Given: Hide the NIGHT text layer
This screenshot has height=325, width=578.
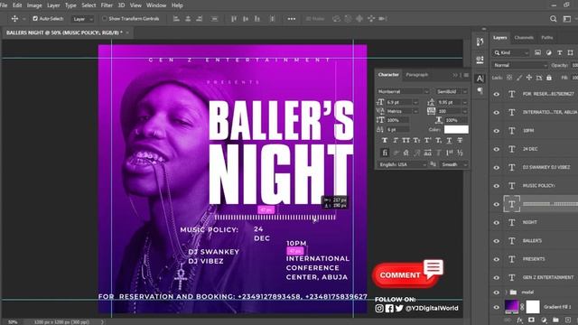Looking at the screenshot, I should click(x=496, y=223).
